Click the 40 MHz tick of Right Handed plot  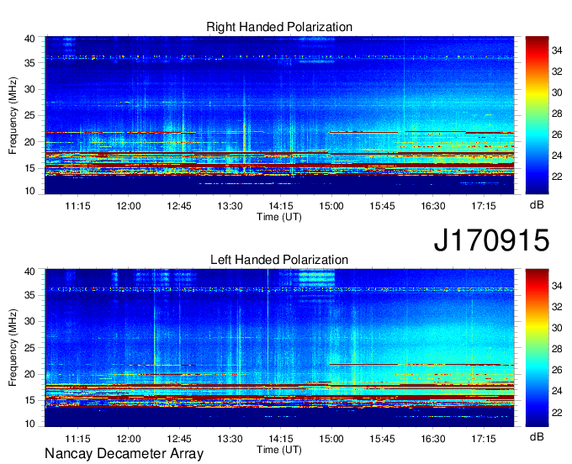tap(30, 39)
